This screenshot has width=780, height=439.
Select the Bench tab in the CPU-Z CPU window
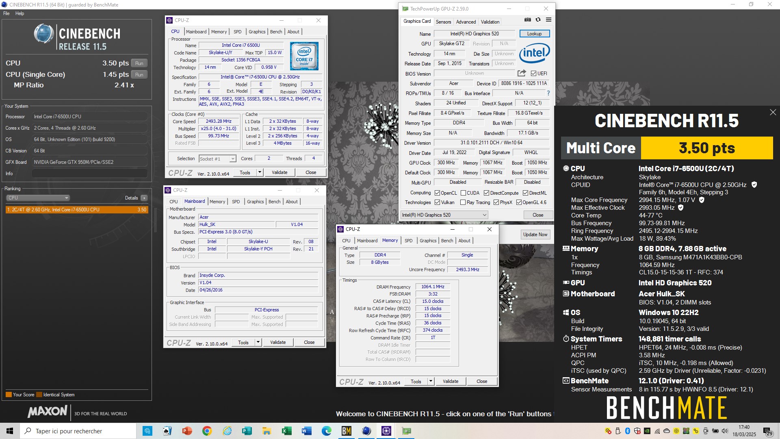pyautogui.click(x=276, y=32)
